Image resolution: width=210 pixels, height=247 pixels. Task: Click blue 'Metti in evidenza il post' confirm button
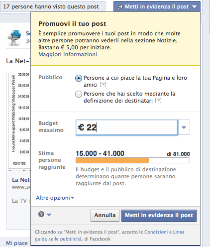click(159, 216)
